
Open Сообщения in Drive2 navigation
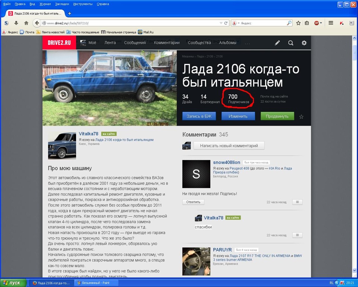tap(135, 43)
